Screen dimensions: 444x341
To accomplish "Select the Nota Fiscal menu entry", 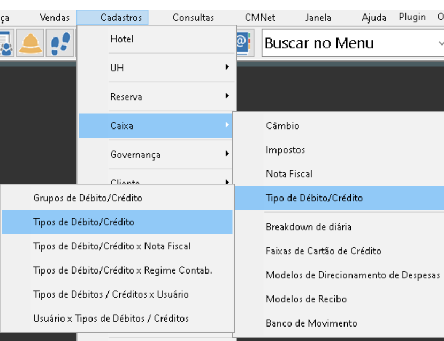I will coord(339,174).
